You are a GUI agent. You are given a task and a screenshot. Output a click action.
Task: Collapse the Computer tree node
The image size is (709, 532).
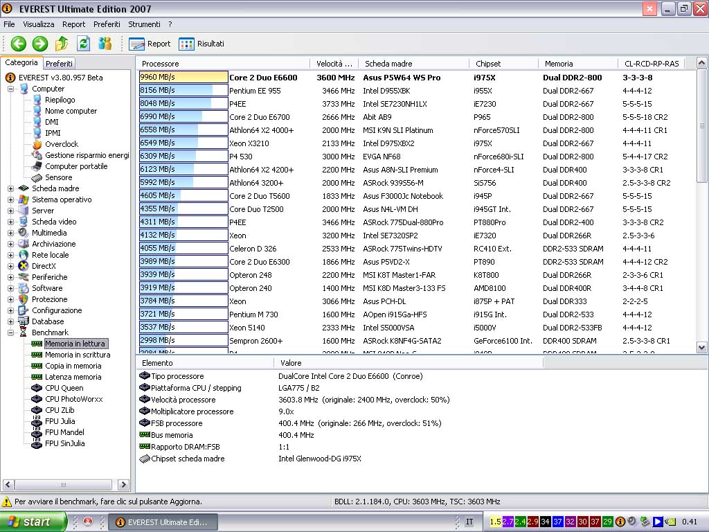10,89
